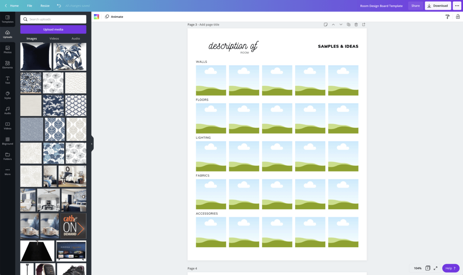The height and width of the screenshot is (275, 463).
Task: Add a new page after Page 3
Action: [x=363, y=24]
